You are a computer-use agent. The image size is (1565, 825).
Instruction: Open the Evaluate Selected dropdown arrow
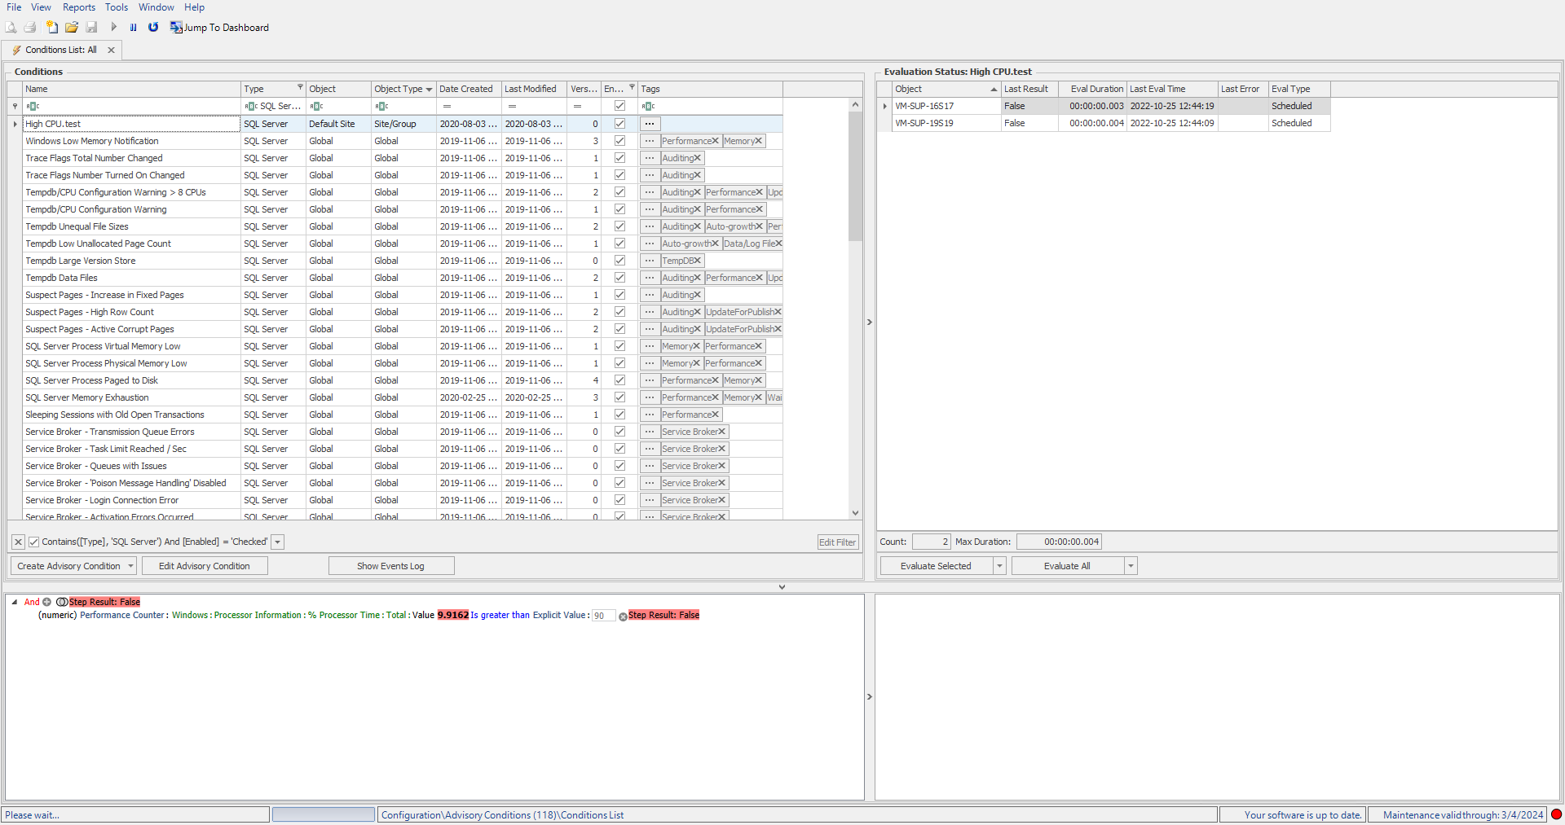pyautogui.click(x=999, y=566)
